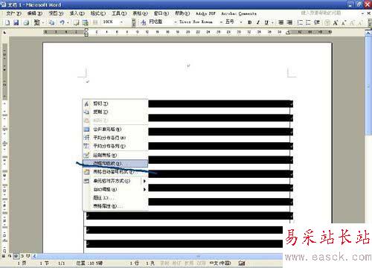This screenshot has width=372, height=268.
Task: Open the Tools (工具) menu
Action: pos(119,13)
